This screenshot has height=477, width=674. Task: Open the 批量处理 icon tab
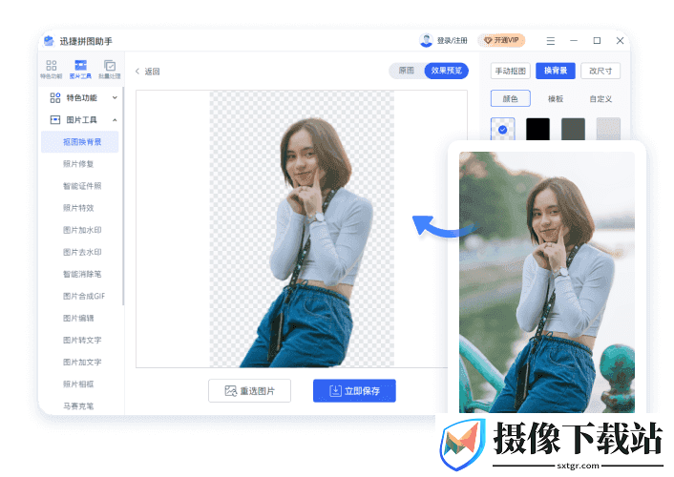click(x=110, y=70)
